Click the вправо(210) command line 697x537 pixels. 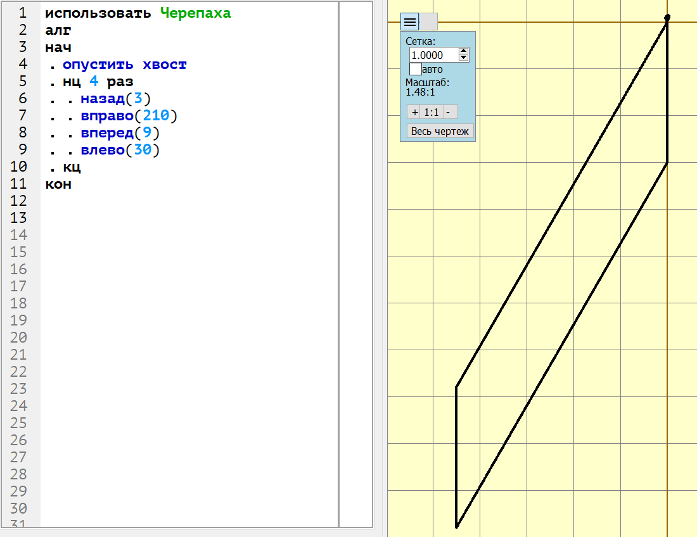pyautogui.click(x=129, y=115)
